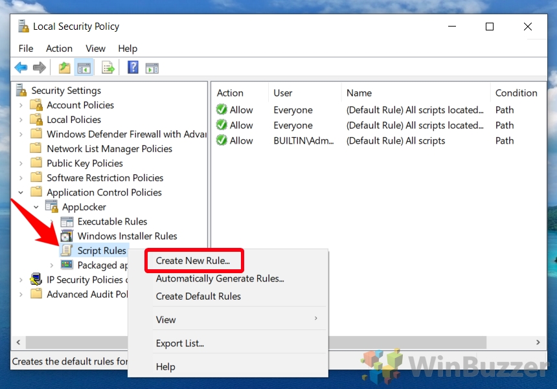The height and width of the screenshot is (389, 557).
Task: Click the Public Key Policies folder icon
Action: click(36, 163)
